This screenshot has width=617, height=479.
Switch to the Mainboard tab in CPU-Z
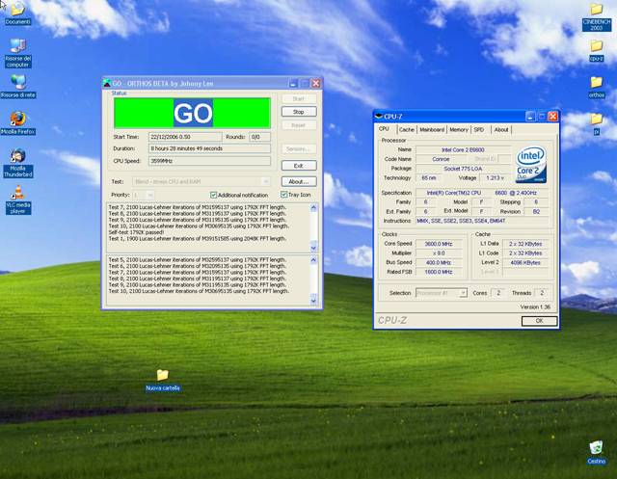point(431,129)
